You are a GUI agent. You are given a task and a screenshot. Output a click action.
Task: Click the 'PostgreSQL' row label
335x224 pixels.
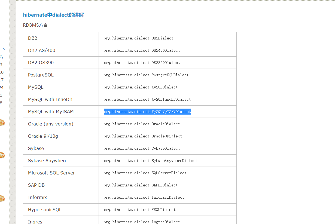tap(41, 75)
